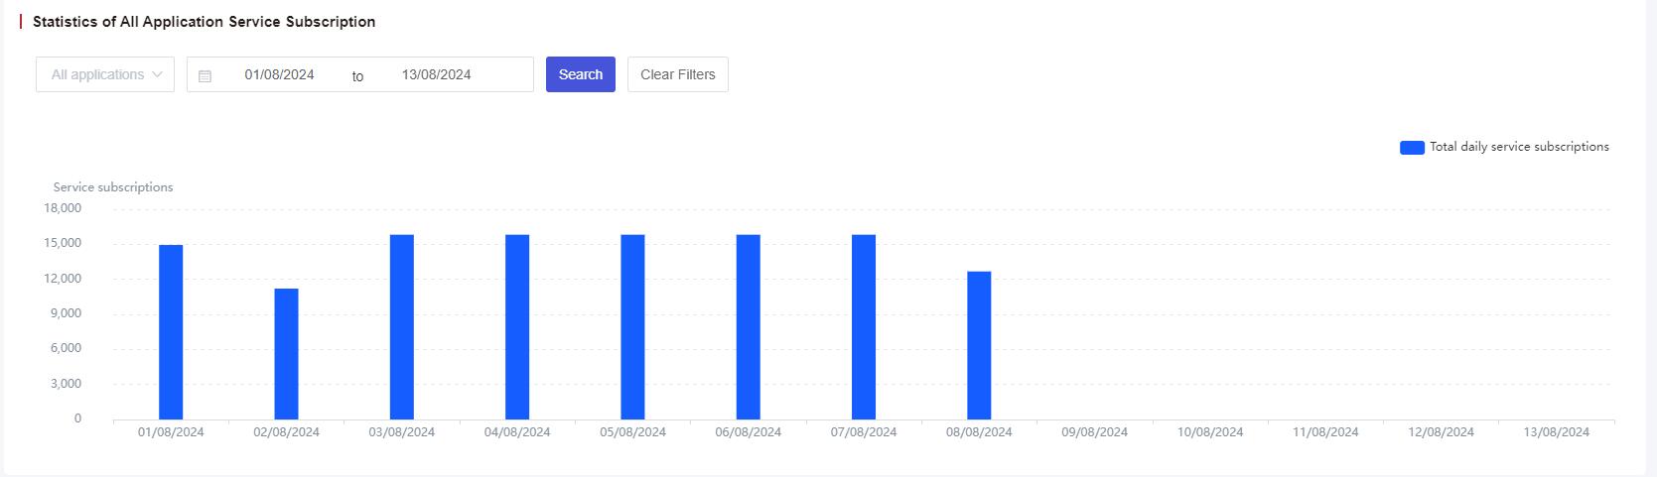Click the blue Search button
This screenshot has width=1657, height=477.
[x=581, y=74]
